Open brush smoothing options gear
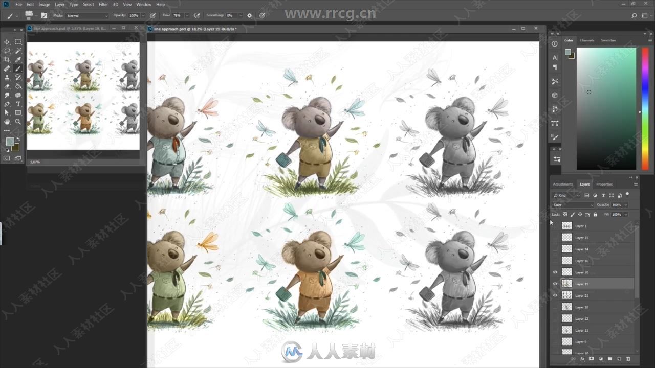 point(250,16)
